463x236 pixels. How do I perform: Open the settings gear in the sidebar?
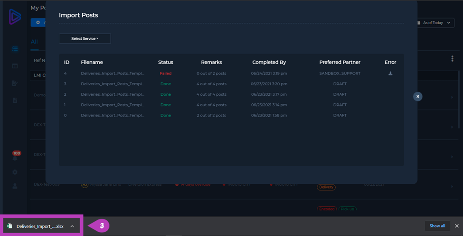point(15,172)
